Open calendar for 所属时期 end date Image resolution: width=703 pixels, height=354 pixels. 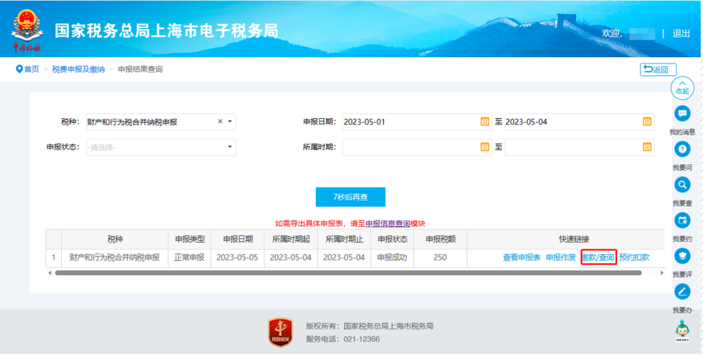click(647, 147)
